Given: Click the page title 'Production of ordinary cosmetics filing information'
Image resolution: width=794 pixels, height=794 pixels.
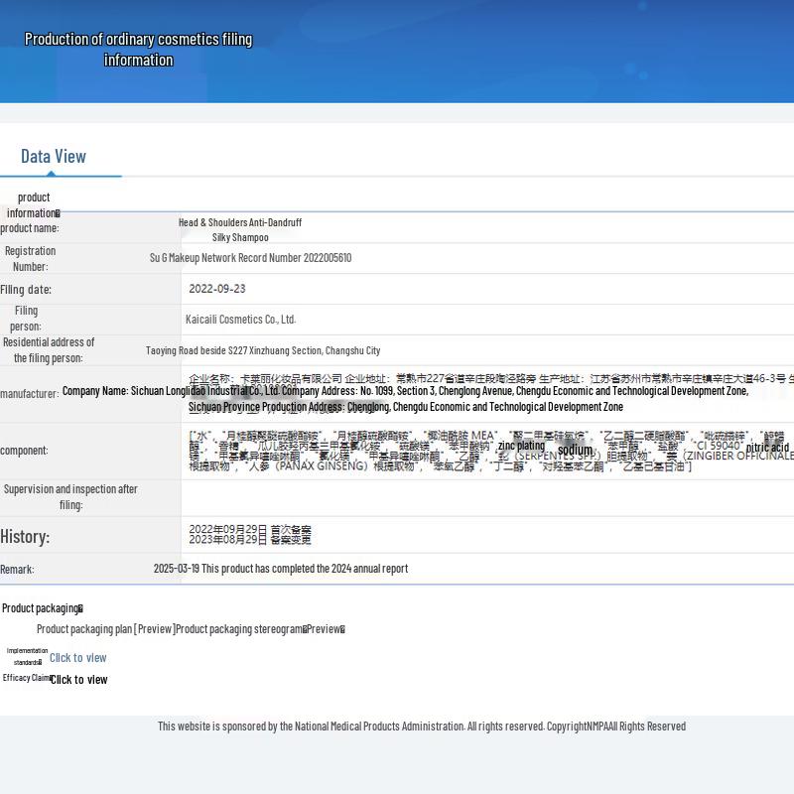Looking at the screenshot, I should click(x=138, y=50).
